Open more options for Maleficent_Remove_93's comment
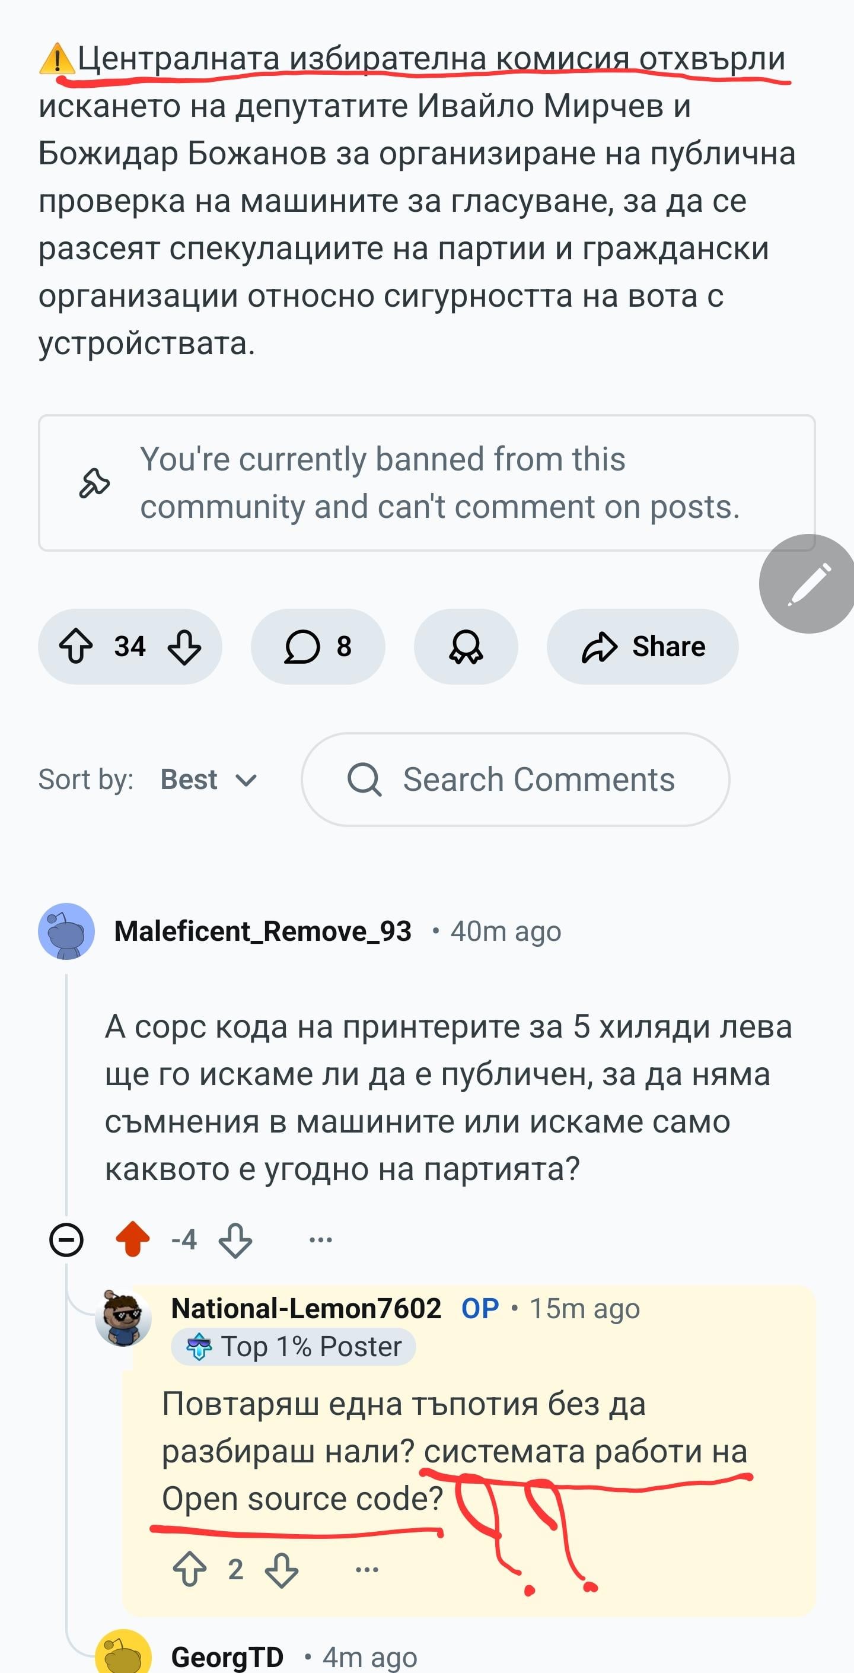Screen dimensions: 854x1673 point(321,1240)
